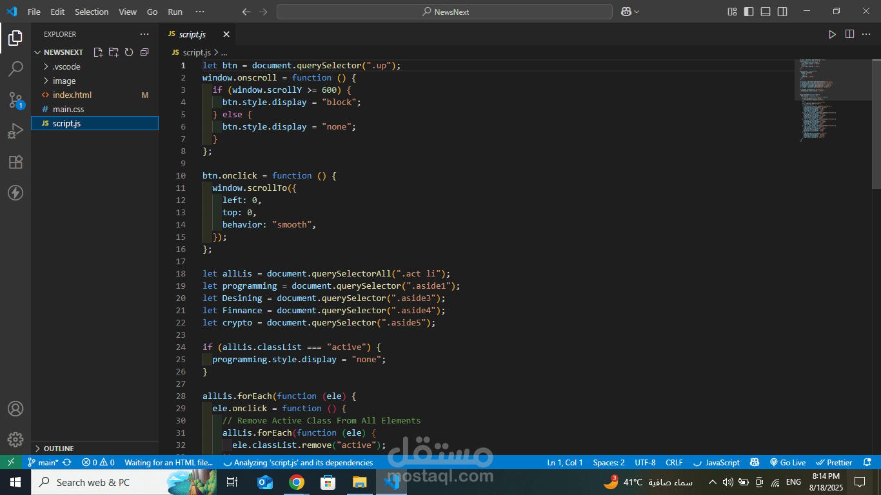The height and width of the screenshot is (495, 881).
Task: Click the New File icon in Explorer
Action: click(x=98, y=52)
